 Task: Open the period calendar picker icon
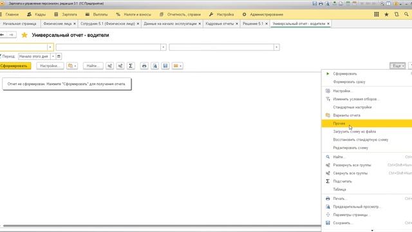(x=59, y=56)
